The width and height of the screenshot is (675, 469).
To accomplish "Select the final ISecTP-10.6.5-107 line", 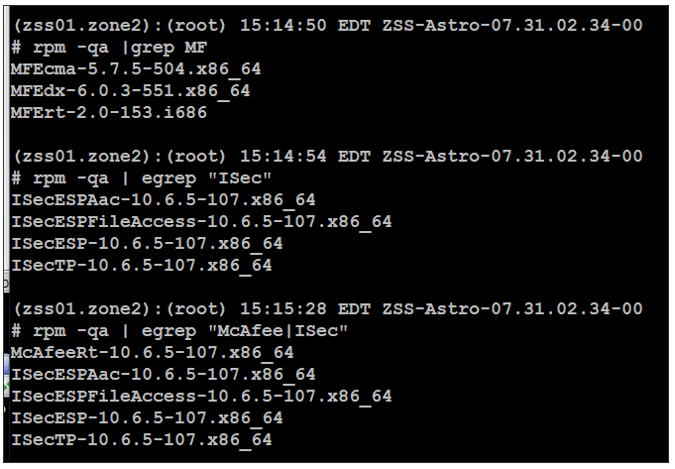I will [141, 439].
